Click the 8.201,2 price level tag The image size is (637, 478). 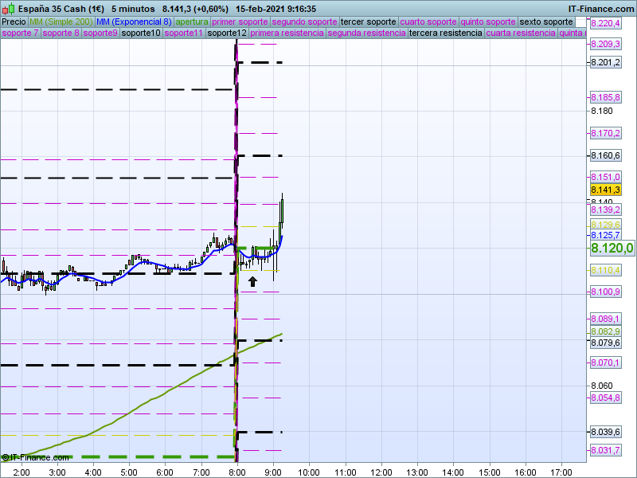click(x=605, y=62)
